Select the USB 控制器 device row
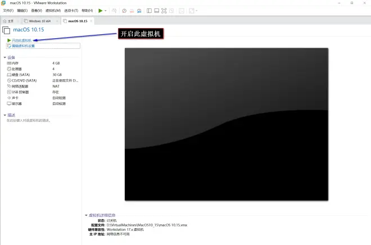 coord(43,92)
